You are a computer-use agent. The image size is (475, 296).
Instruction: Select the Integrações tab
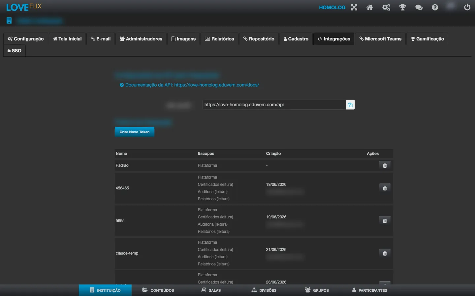click(334, 39)
